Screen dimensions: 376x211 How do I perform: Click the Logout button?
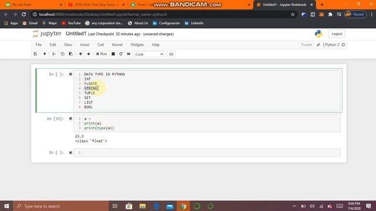(337, 34)
